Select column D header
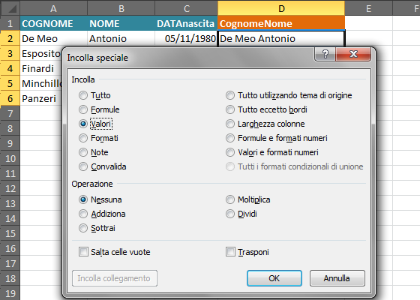 pyautogui.click(x=281, y=8)
